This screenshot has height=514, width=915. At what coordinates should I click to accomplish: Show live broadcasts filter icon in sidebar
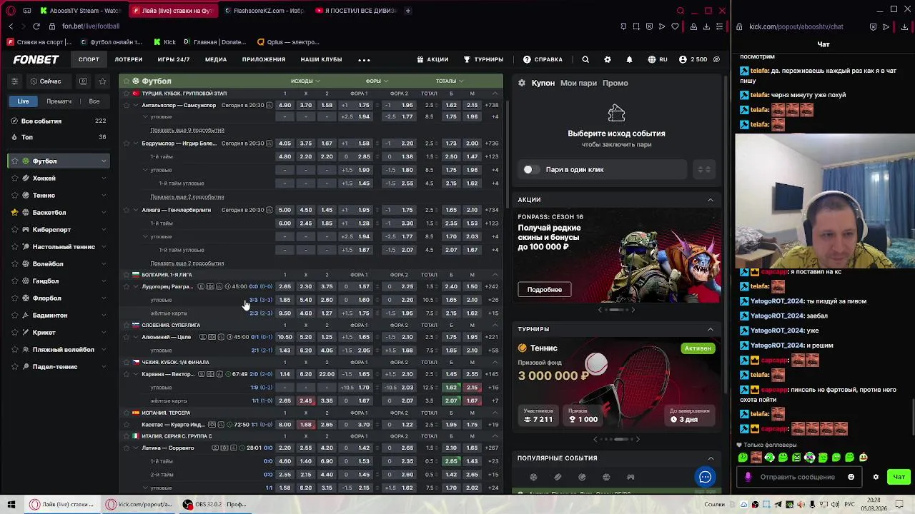tap(84, 81)
